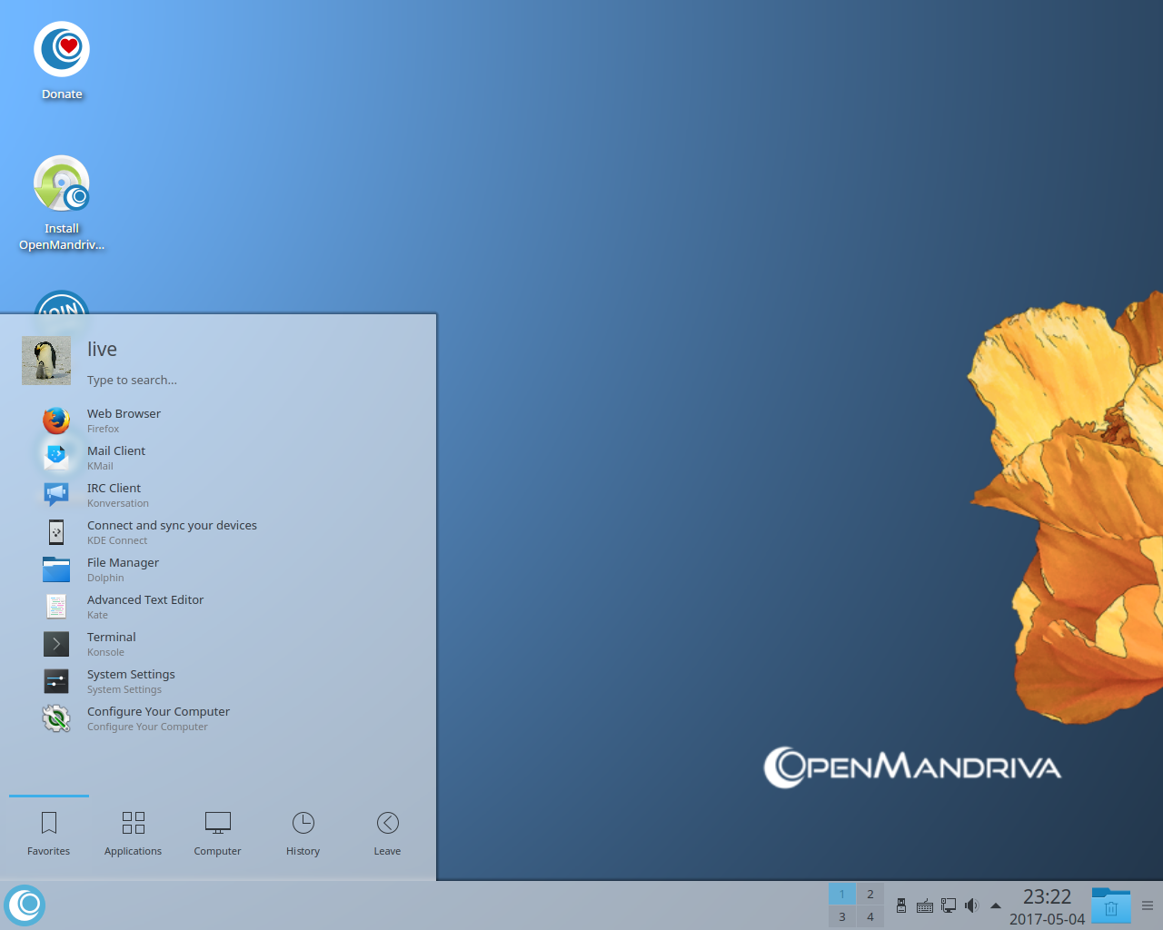1163x930 pixels.
Task: Switch to virtual desktop 4
Action: pos(870,916)
